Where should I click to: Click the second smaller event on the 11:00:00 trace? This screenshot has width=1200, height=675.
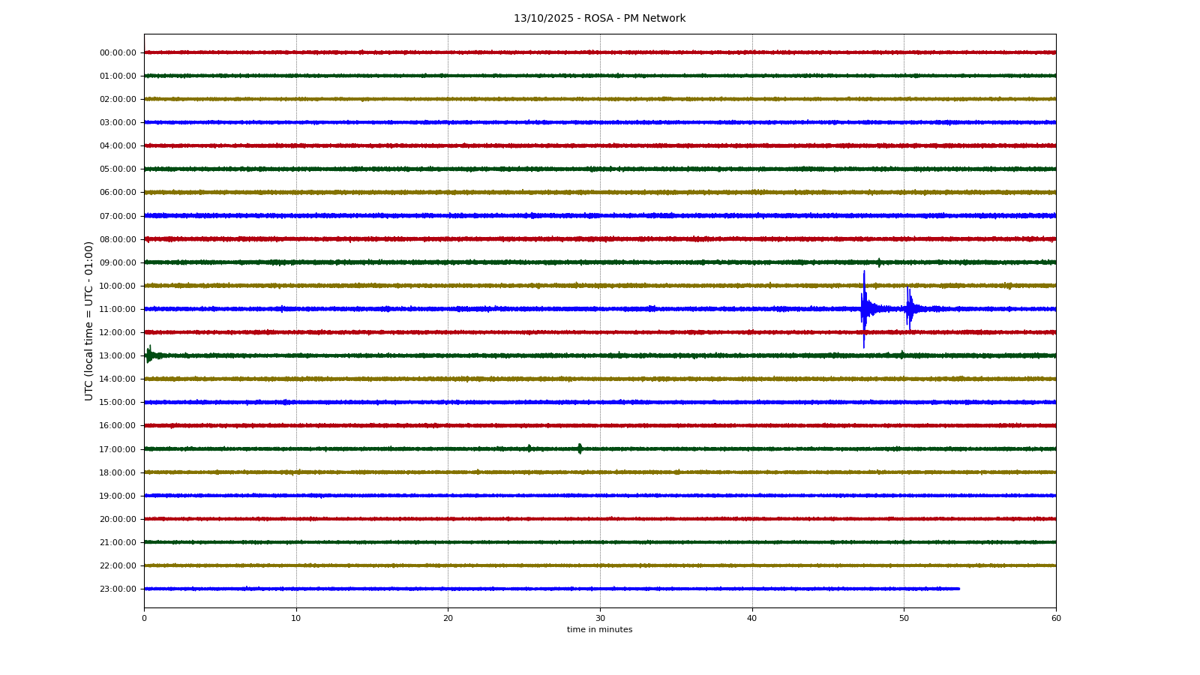pos(909,308)
